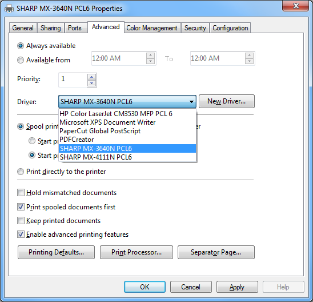Image resolution: width=313 pixels, height=302 pixels.
Task: Switch to the Color Management tab
Action: point(152,28)
